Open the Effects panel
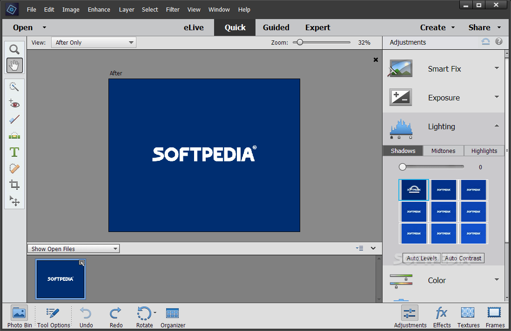This screenshot has width=511, height=331. tap(442, 317)
